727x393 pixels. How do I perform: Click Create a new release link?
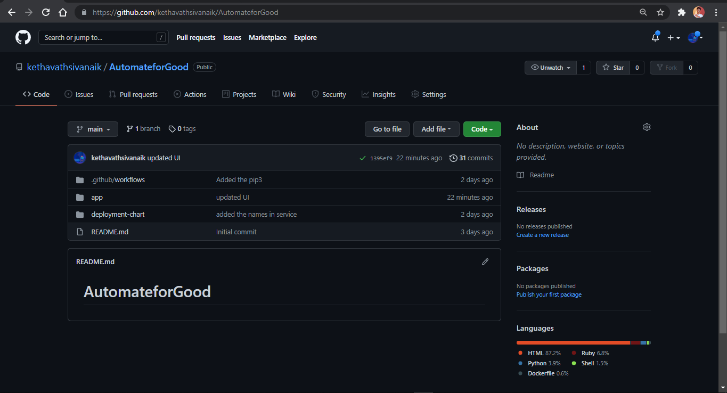543,235
